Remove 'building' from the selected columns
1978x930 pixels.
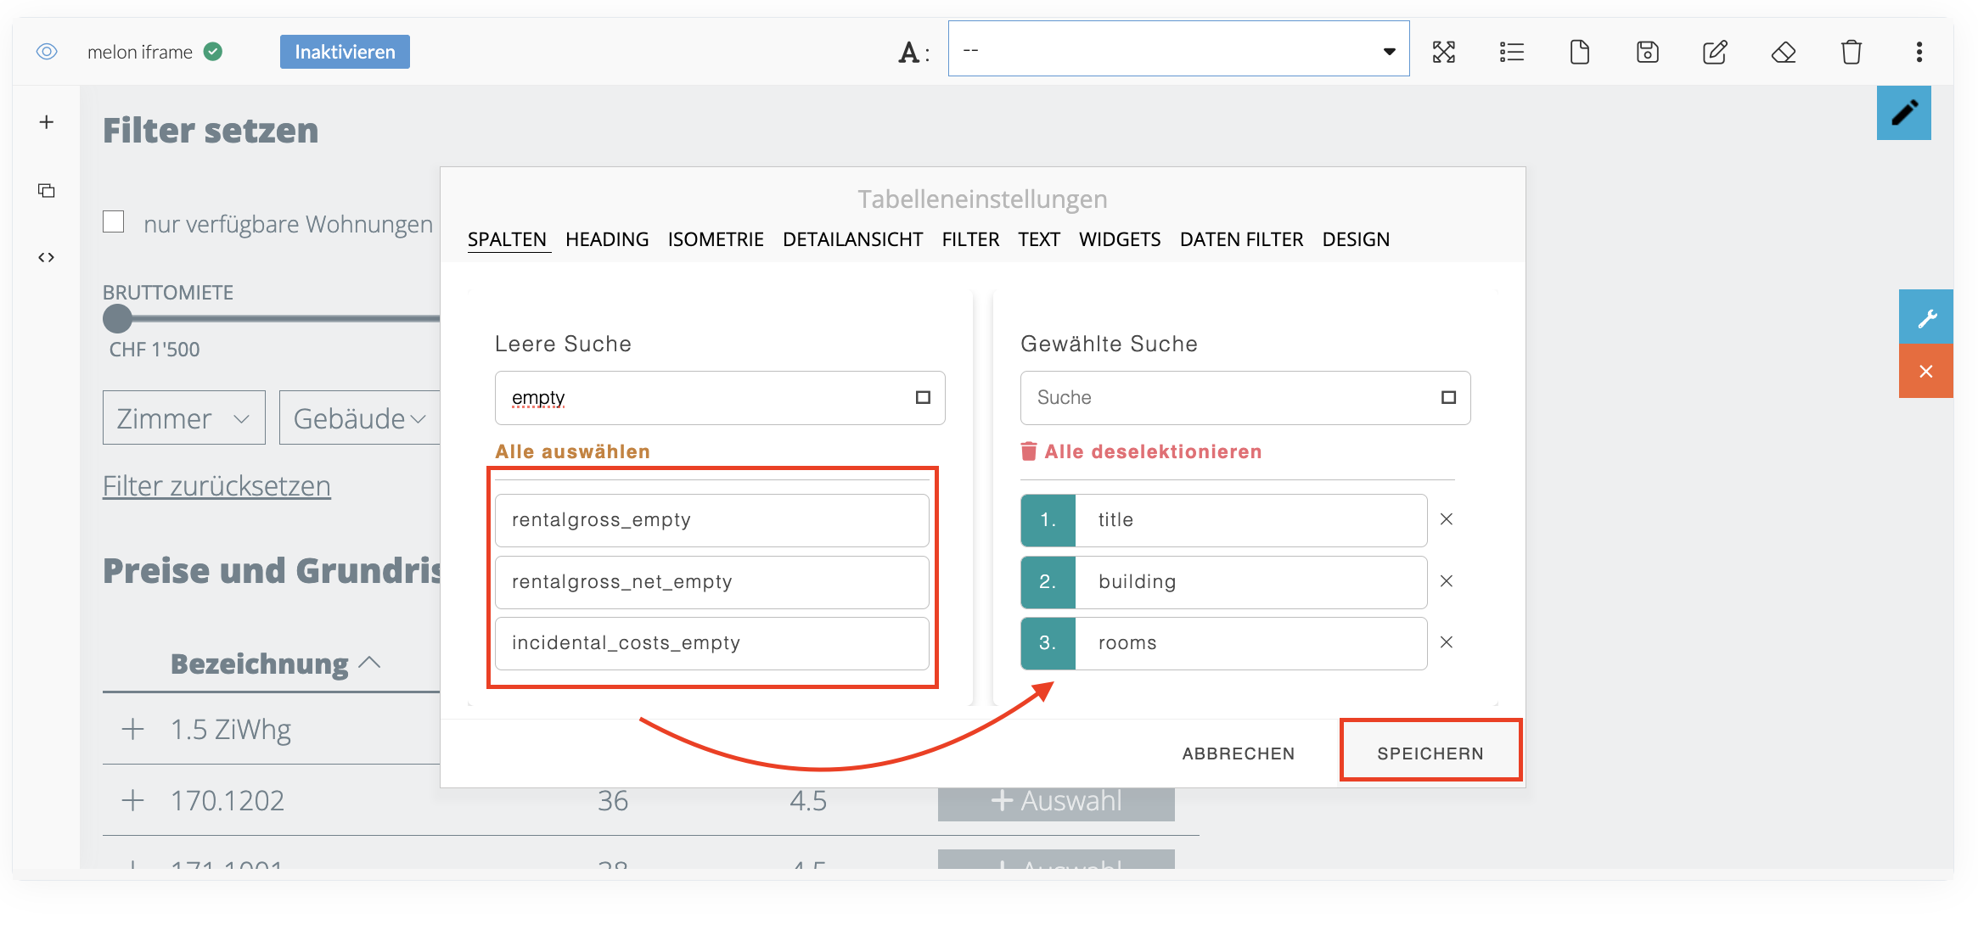pyautogui.click(x=1447, y=581)
